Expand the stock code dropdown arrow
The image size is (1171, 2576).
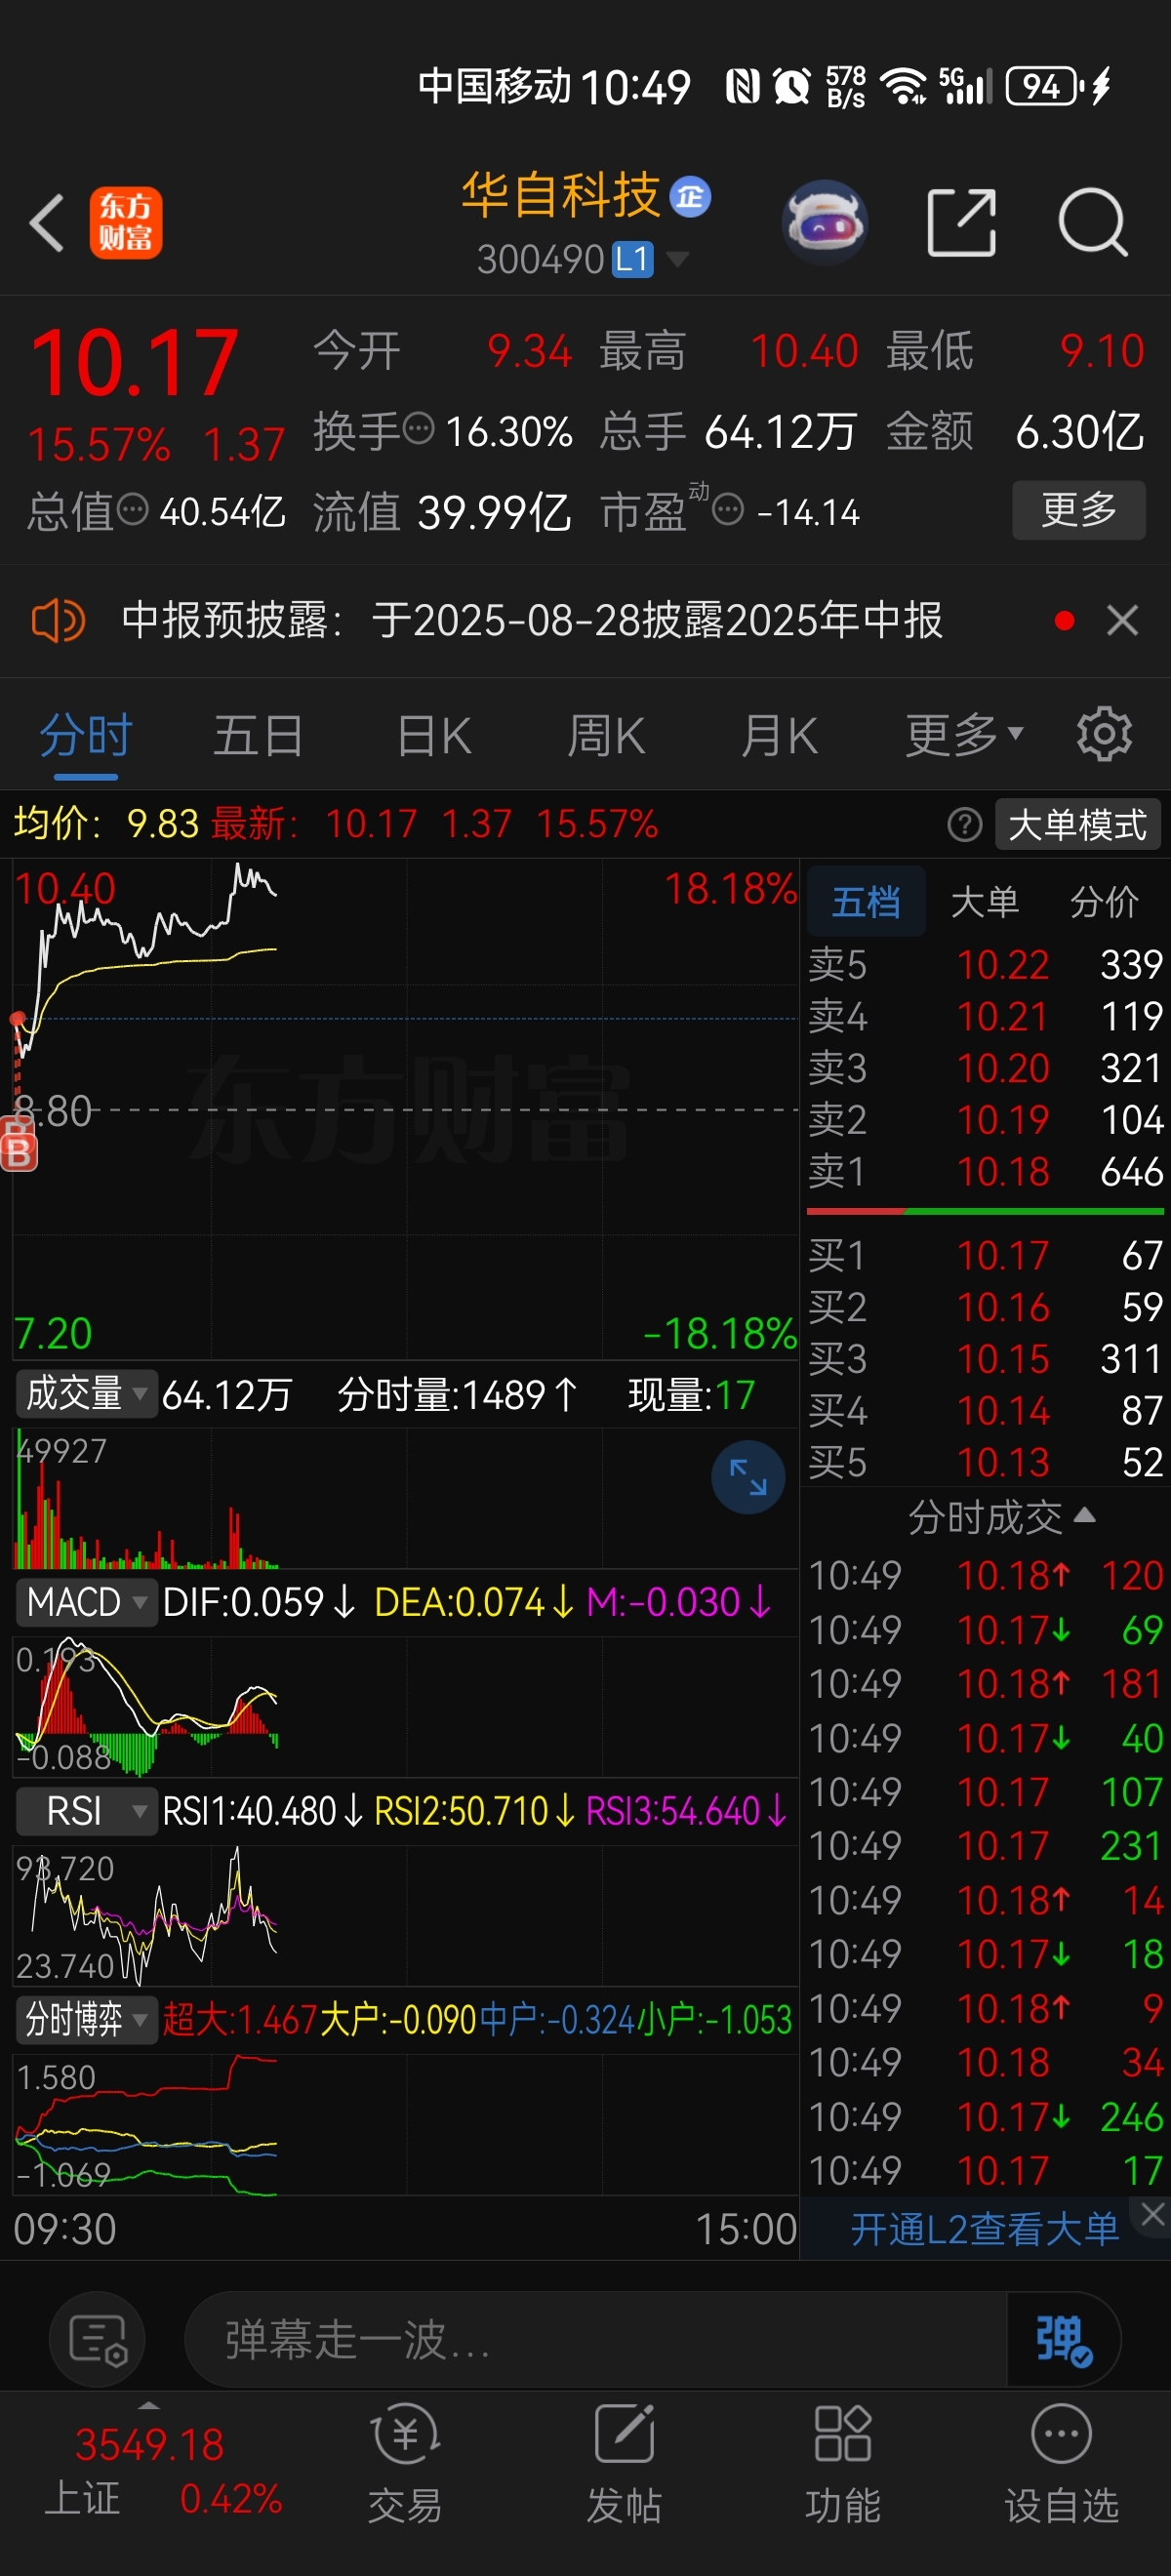point(677,260)
